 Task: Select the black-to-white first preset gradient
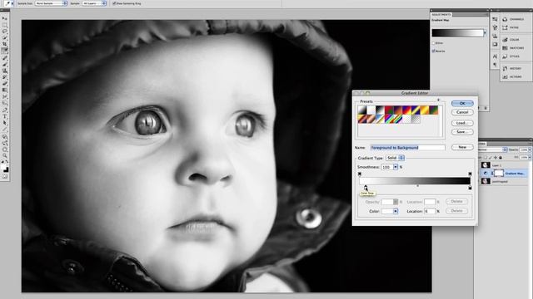click(x=361, y=110)
